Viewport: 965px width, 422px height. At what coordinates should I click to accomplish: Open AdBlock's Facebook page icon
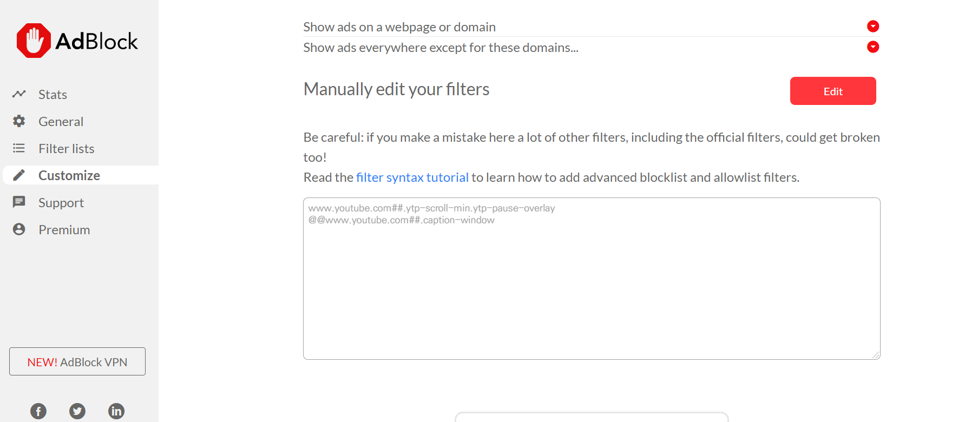(38, 411)
